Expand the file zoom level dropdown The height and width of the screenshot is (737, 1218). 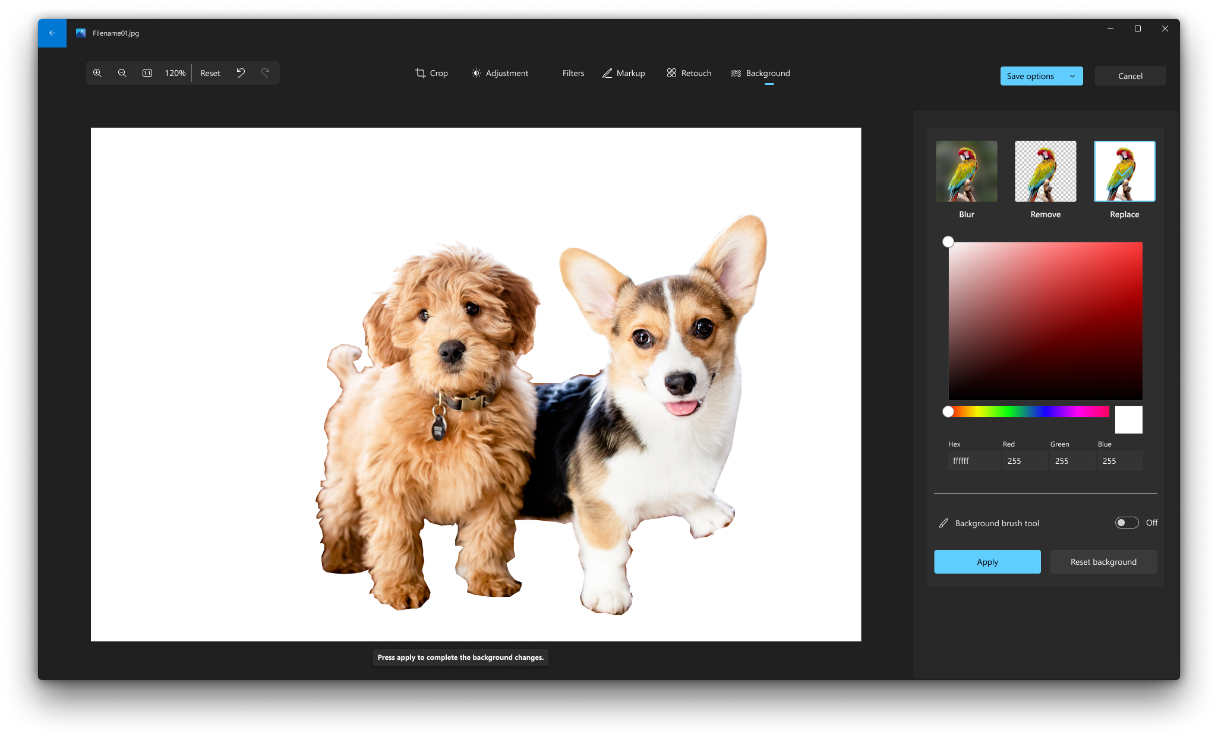pos(174,72)
